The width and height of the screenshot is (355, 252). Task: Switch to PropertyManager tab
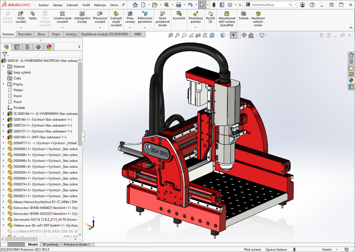[17, 47]
